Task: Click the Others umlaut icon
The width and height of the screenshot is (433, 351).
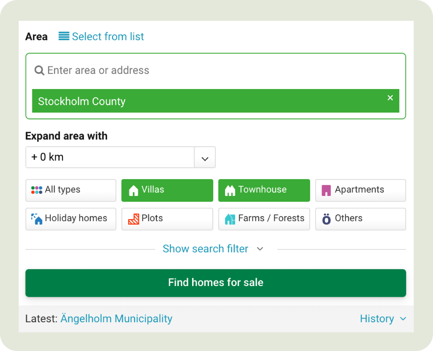Action: click(x=326, y=219)
